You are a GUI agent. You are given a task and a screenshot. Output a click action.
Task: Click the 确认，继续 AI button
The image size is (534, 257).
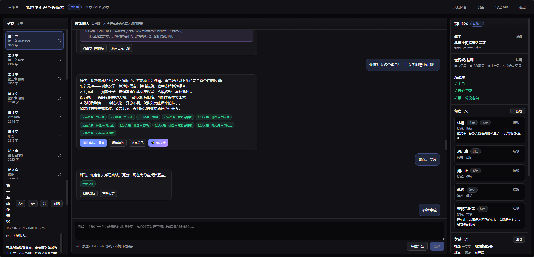coord(94,143)
